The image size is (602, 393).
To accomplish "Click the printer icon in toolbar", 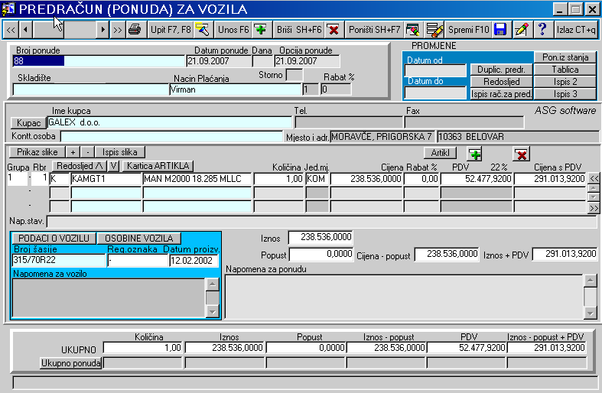I will [x=135, y=30].
